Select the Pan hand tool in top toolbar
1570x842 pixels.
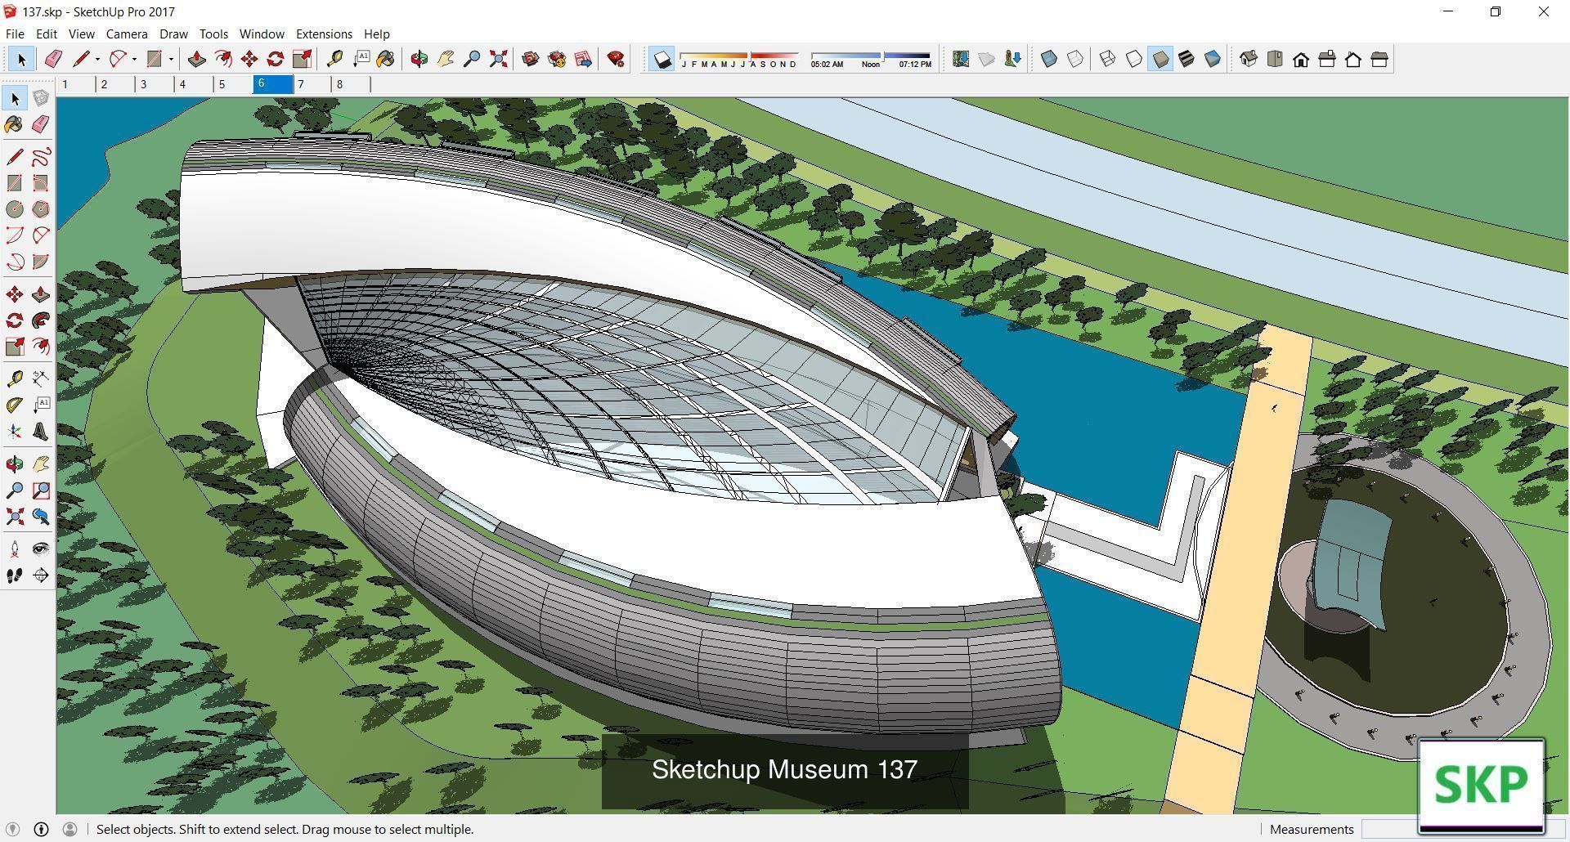[x=446, y=59]
